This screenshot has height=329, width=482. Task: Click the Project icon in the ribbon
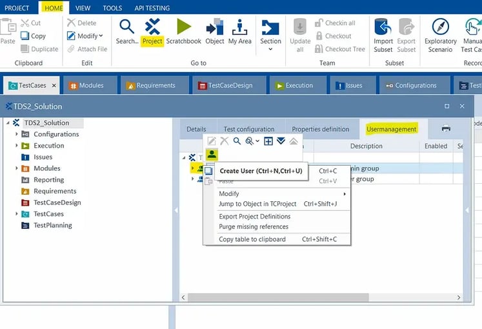pyautogui.click(x=152, y=32)
